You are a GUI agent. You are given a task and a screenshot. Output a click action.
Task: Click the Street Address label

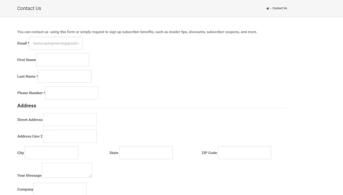click(30, 120)
